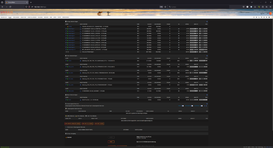Toggle the Freigaben switch in Unassigned Devices
This screenshot has width=273, height=148.
(192, 106)
